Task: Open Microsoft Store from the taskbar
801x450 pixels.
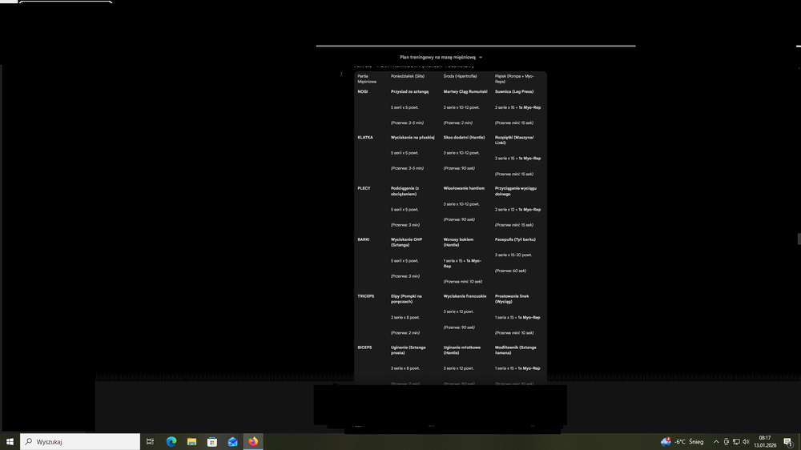Action: click(x=212, y=441)
